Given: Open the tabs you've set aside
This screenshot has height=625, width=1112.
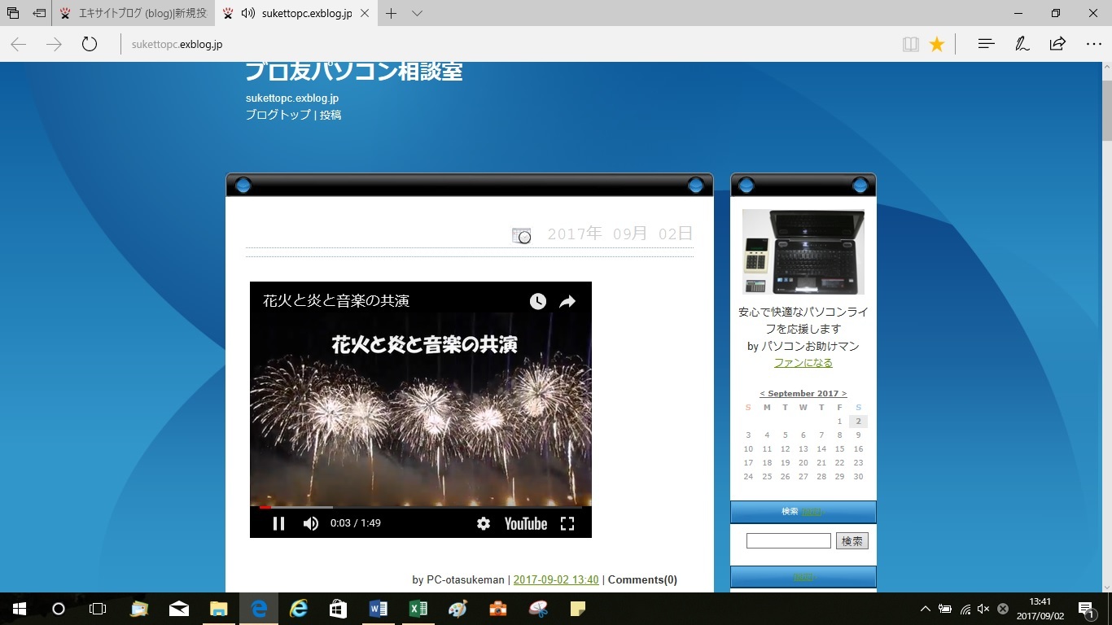Looking at the screenshot, I should pos(13,13).
